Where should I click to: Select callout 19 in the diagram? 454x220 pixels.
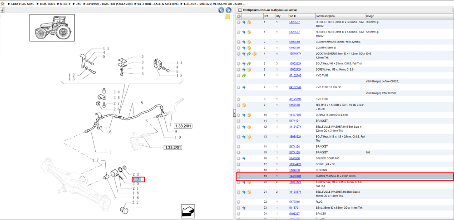click(x=136, y=179)
